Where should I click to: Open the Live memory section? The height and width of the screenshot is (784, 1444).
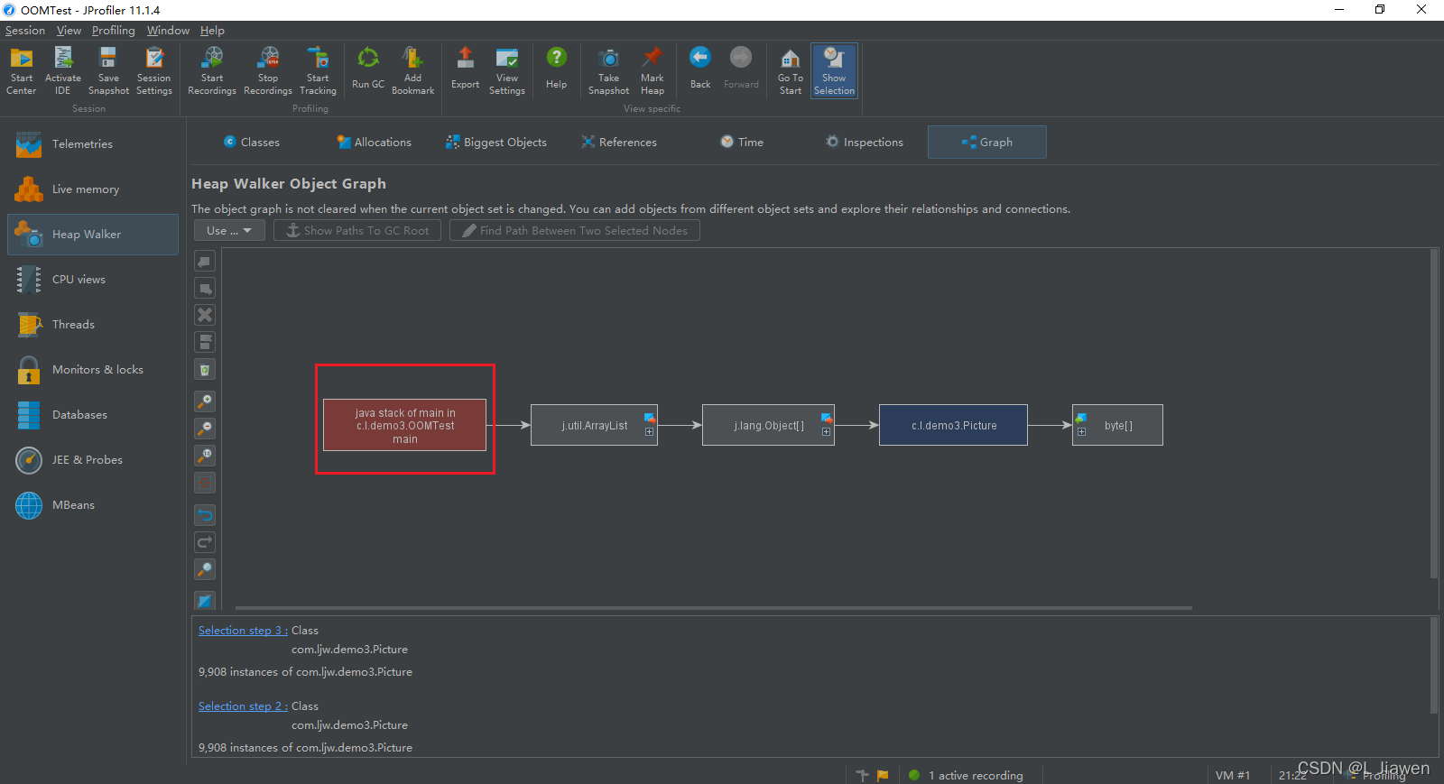click(93, 189)
